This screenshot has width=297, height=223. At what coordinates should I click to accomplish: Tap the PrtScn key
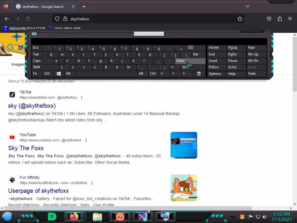click(x=217, y=67)
